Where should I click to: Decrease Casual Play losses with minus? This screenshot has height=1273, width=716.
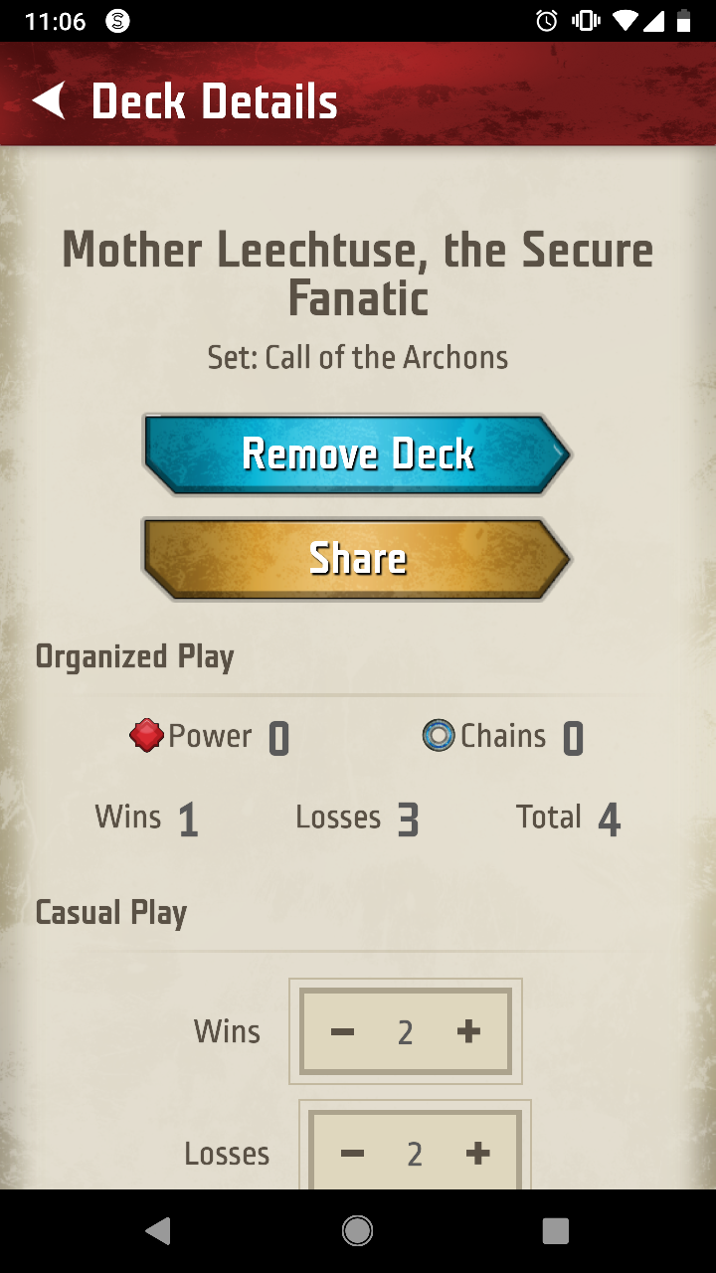[352, 1154]
